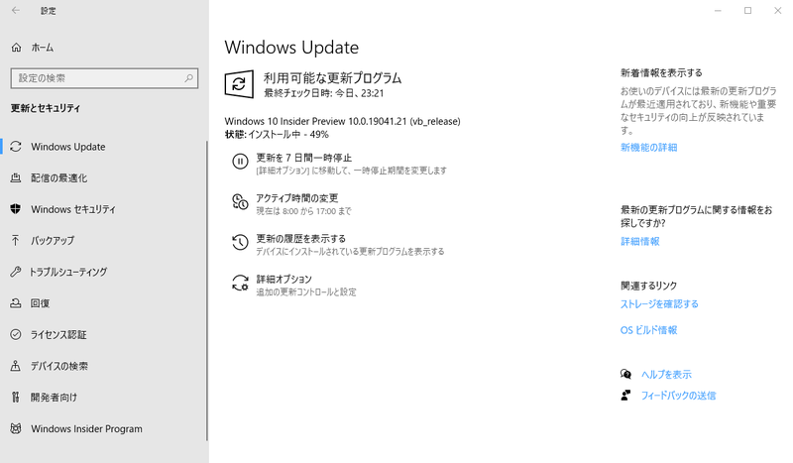
Task: Click the 配信の最適化 icon in sidebar
Action: 16,178
